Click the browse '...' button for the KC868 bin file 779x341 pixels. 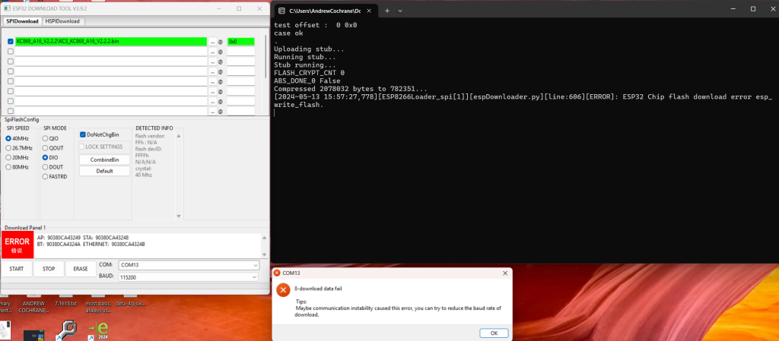(213, 42)
